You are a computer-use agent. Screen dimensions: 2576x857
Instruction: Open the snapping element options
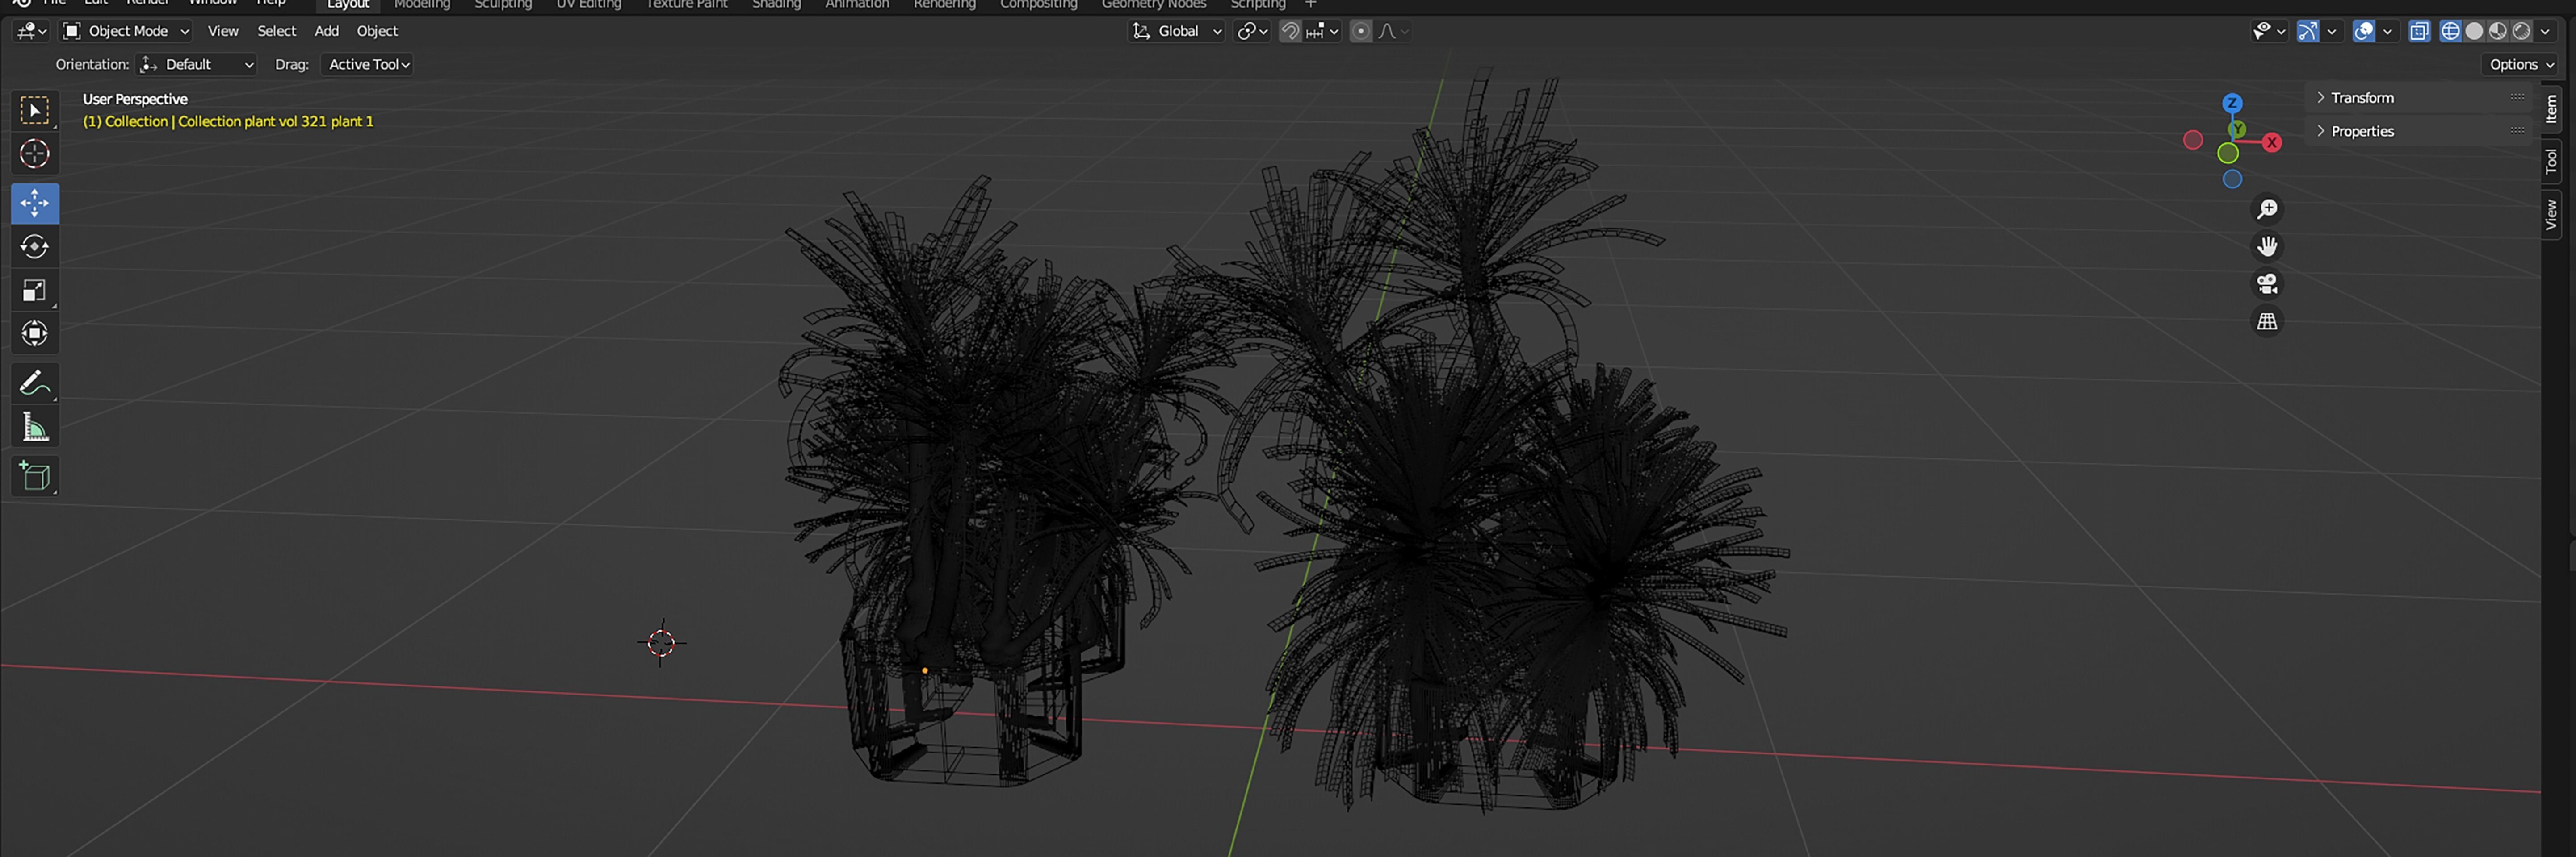click(1322, 31)
